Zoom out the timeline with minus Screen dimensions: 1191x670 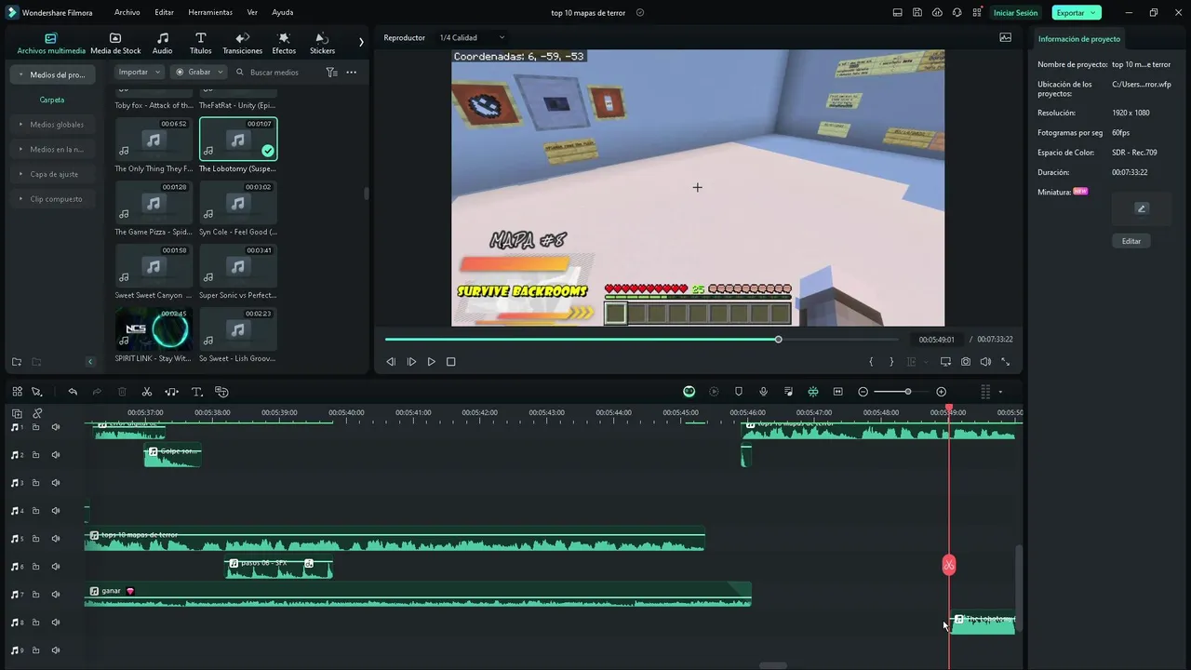863,392
